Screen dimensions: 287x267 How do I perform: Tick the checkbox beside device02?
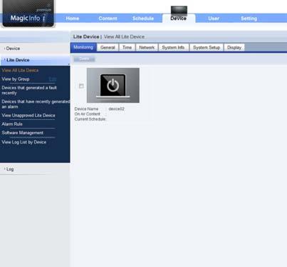(x=81, y=86)
